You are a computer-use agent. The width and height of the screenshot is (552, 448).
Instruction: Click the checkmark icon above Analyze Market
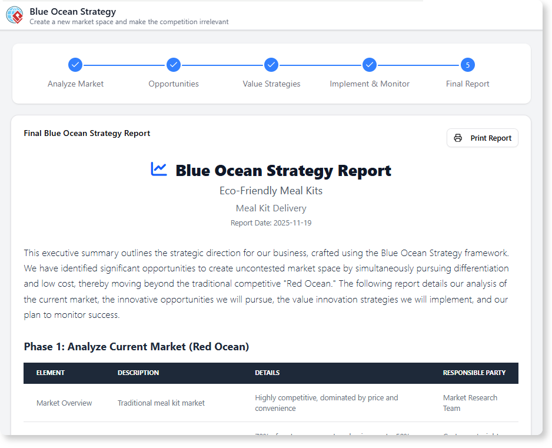75,65
